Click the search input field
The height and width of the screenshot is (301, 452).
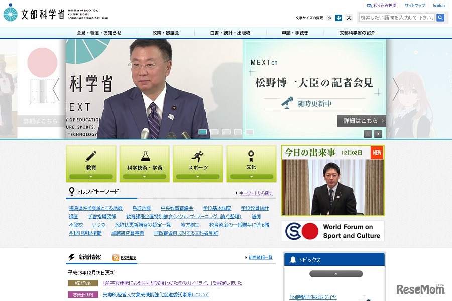[x=397, y=17]
